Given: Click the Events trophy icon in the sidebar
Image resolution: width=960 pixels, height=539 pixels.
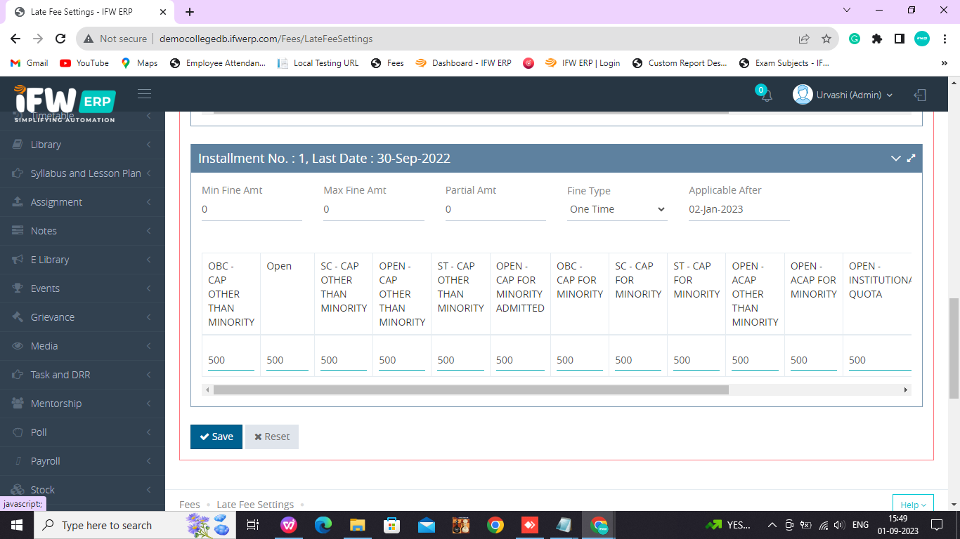Looking at the screenshot, I should [x=18, y=288].
